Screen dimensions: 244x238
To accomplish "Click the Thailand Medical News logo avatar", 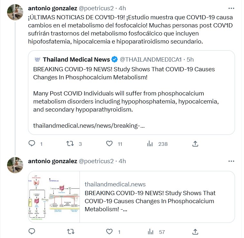I will pyautogui.click(x=37, y=59).
